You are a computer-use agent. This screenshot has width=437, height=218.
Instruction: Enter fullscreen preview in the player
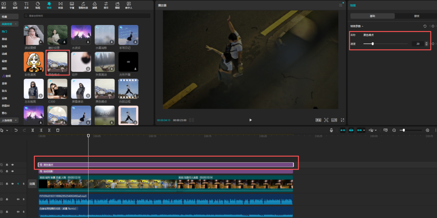point(342,120)
